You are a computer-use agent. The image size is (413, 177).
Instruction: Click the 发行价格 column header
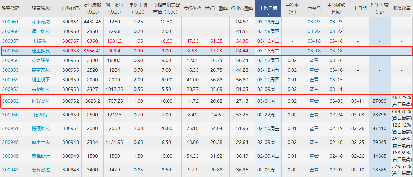[x=192, y=8]
